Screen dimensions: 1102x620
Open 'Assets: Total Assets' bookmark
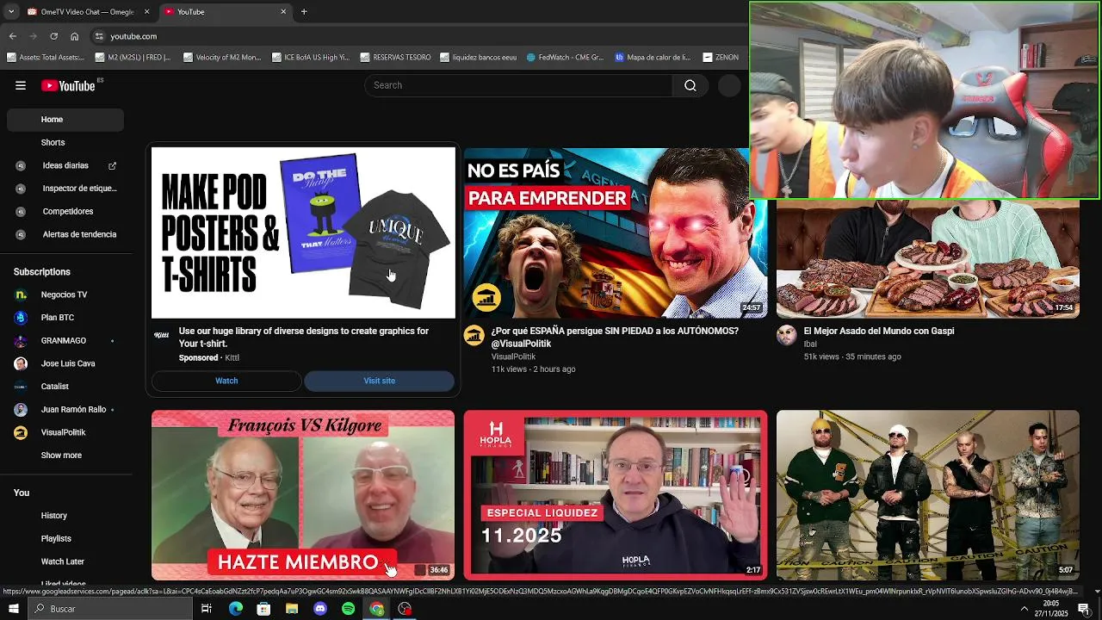[46, 58]
